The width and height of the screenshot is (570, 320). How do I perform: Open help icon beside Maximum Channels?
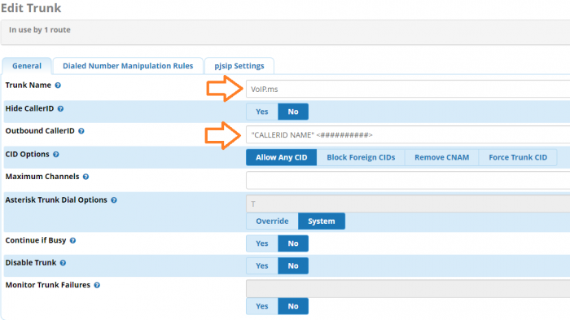tap(85, 177)
